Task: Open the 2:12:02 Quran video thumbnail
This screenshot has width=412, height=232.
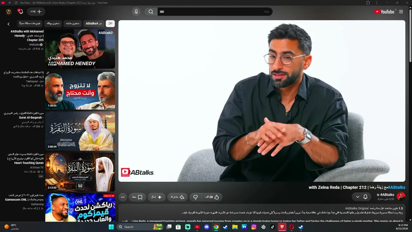Action: point(80,172)
